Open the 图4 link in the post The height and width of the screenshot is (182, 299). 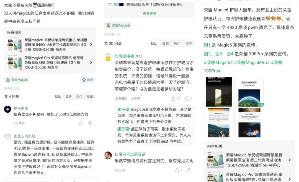[x=230, y=54]
